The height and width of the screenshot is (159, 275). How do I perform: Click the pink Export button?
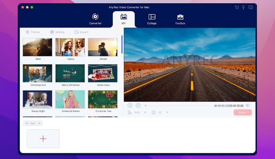243,112
